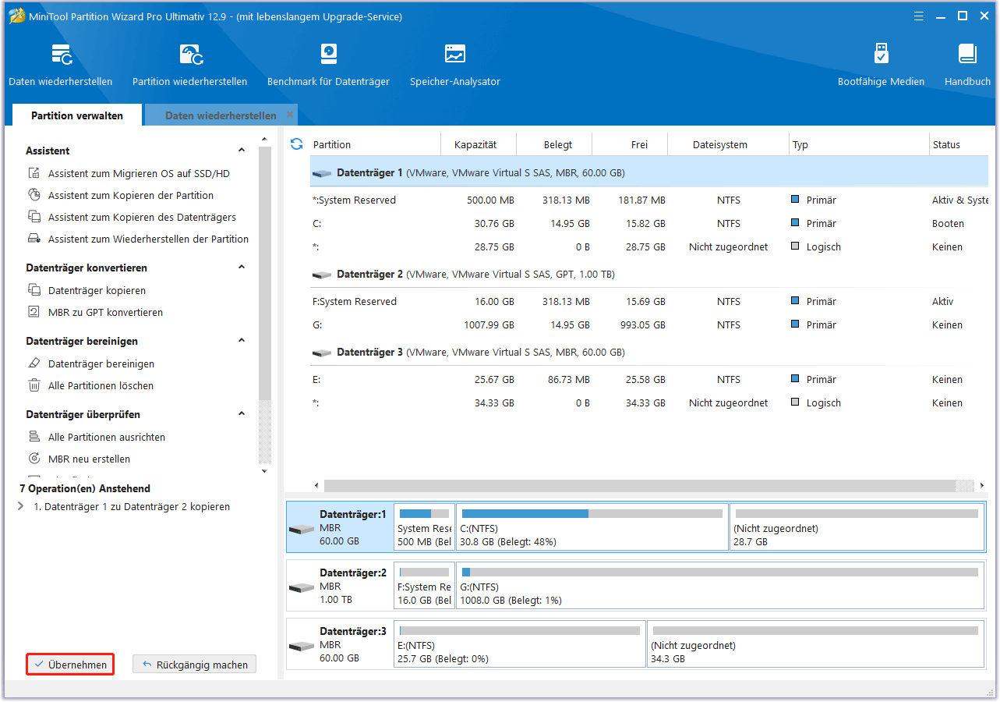Image resolution: width=1000 pixels, height=702 pixels.
Task: Click Rückgängig machen button
Action: coord(194,665)
